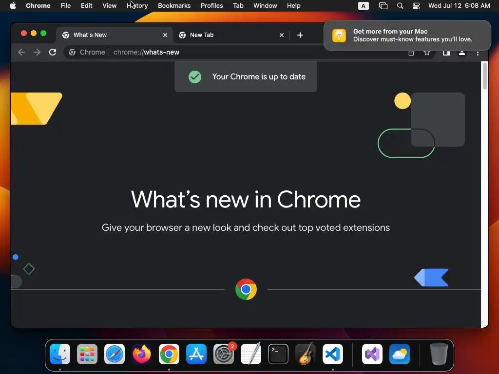The height and width of the screenshot is (374, 499).
Task: Open a new tab with plus button
Action: click(x=300, y=35)
